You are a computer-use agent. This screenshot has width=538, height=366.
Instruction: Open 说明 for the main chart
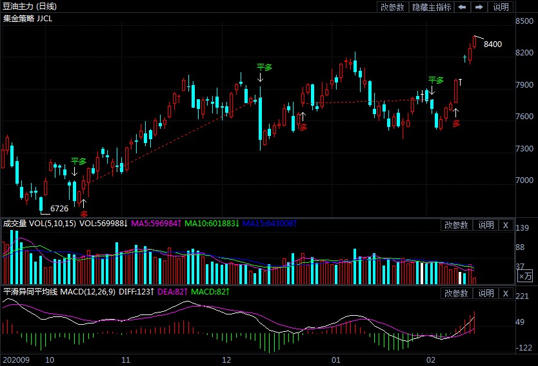(501, 7)
